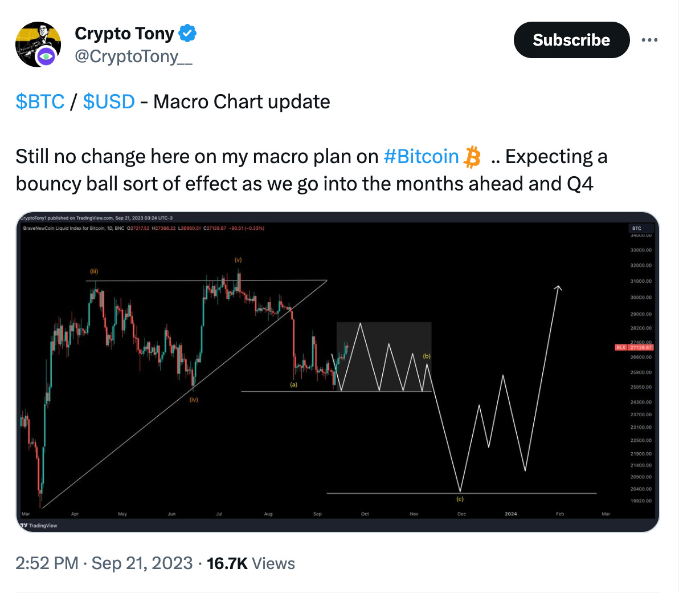Click the purple eye badge on avatar
Screen dimensions: 679x593
click(46, 57)
